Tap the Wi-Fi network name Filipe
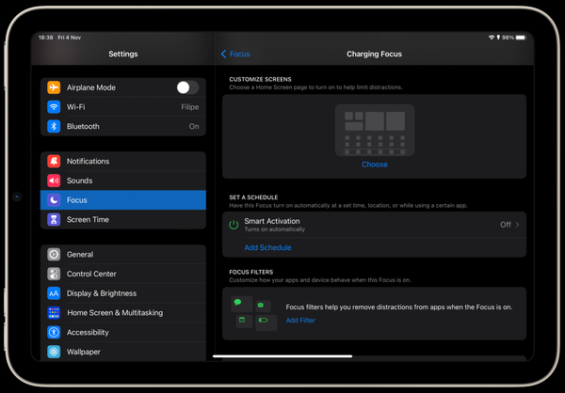 click(x=190, y=107)
